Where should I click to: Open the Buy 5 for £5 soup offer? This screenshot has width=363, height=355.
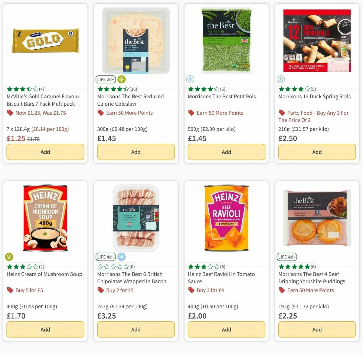tap(29, 290)
